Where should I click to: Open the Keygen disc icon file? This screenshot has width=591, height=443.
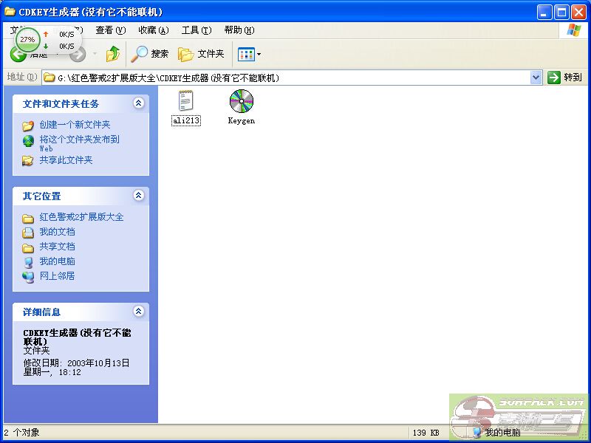tap(241, 102)
